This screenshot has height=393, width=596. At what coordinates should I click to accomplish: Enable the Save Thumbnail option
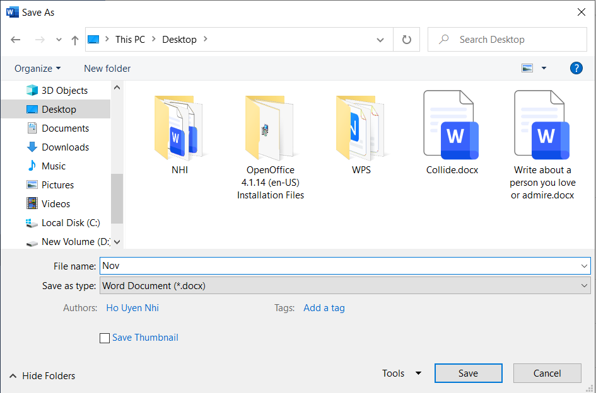pos(105,338)
